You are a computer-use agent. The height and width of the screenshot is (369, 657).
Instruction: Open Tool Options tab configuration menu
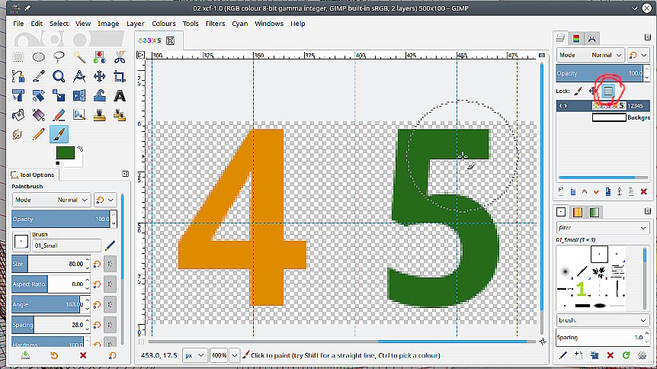125,174
